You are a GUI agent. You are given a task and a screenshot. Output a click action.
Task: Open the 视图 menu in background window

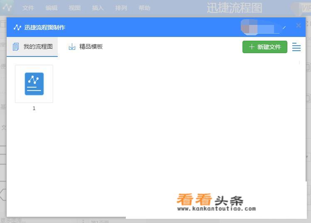pyautogui.click(x=75, y=8)
